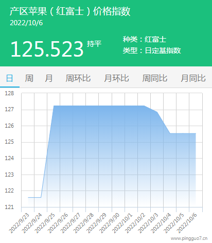Click the 种类：红富士 label

[145, 39]
